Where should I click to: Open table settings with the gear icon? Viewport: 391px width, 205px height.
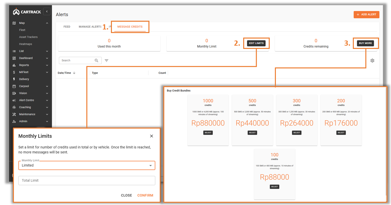point(372,61)
